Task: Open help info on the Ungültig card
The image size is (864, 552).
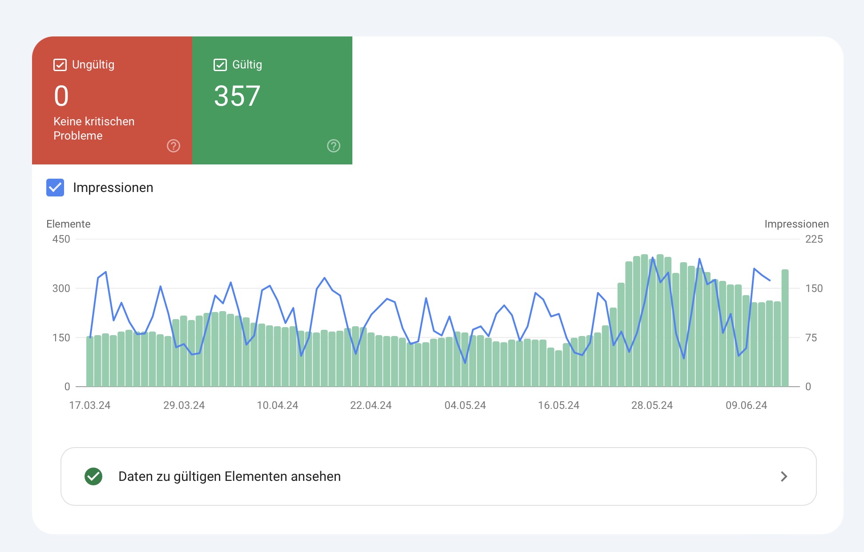Action: coord(174,146)
